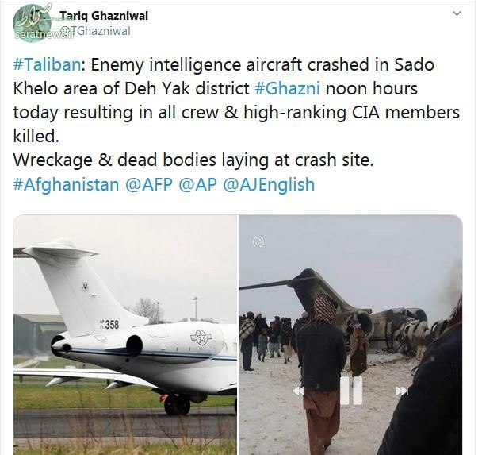Open the crash site wreckage photo
Viewport: 482px width, 455px height.
tap(350, 334)
